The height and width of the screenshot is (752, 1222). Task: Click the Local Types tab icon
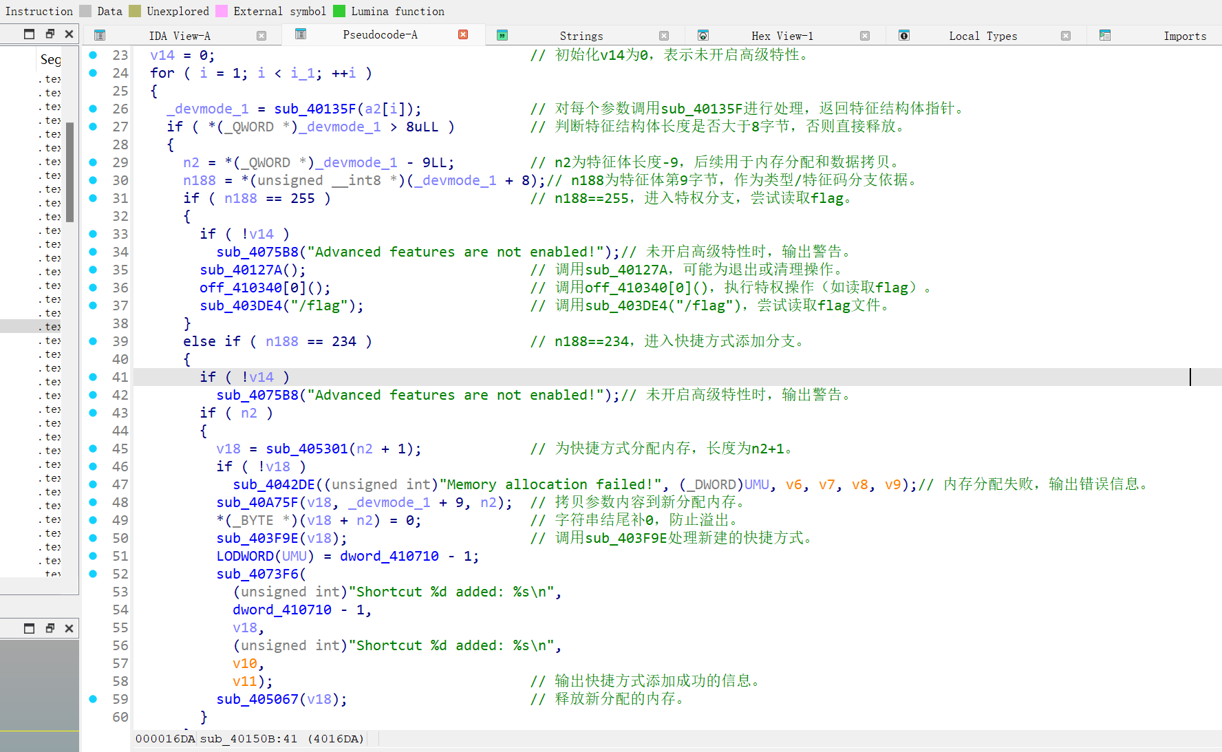coord(903,35)
